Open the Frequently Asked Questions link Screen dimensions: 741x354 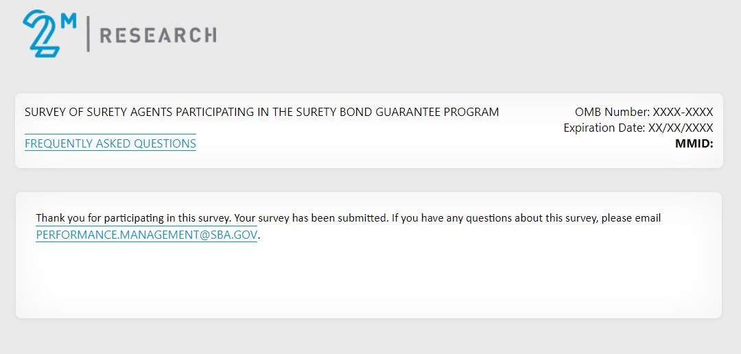pyautogui.click(x=110, y=143)
